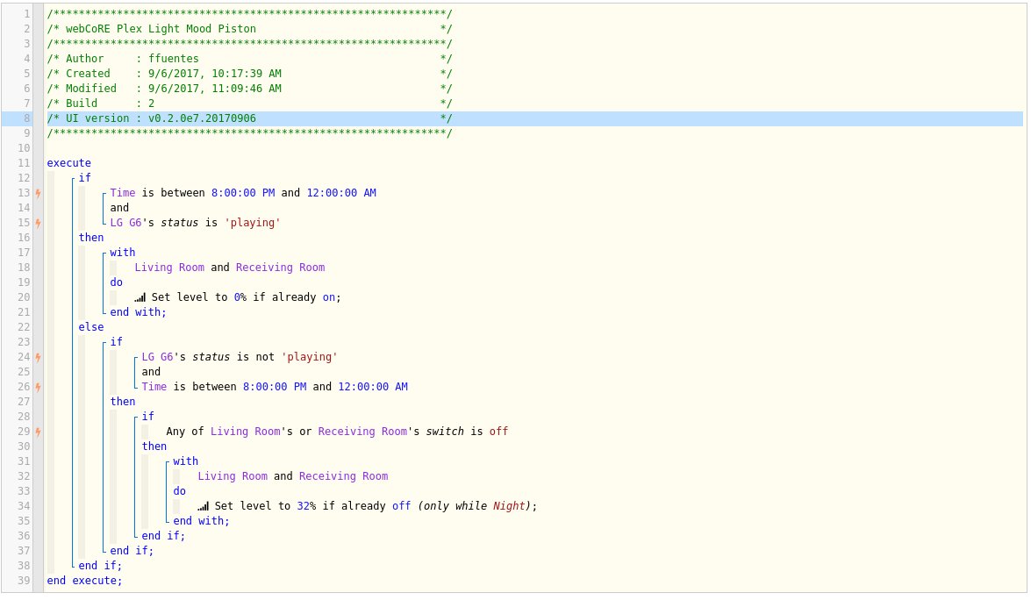Click the 'if' keyword on line 28
Image resolution: width=1031 pixels, height=600 pixels.
[148, 417]
